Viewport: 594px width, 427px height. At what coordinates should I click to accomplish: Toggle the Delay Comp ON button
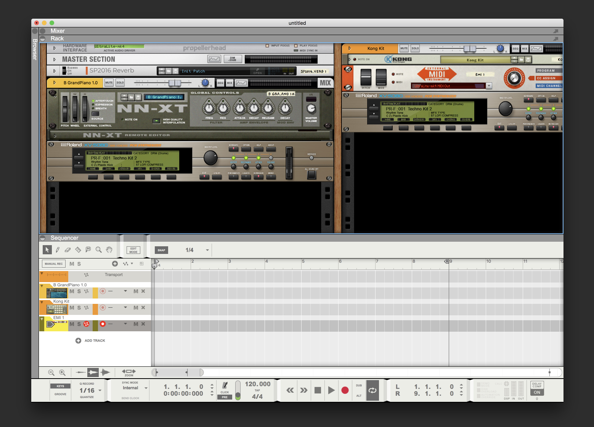tap(537, 392)
